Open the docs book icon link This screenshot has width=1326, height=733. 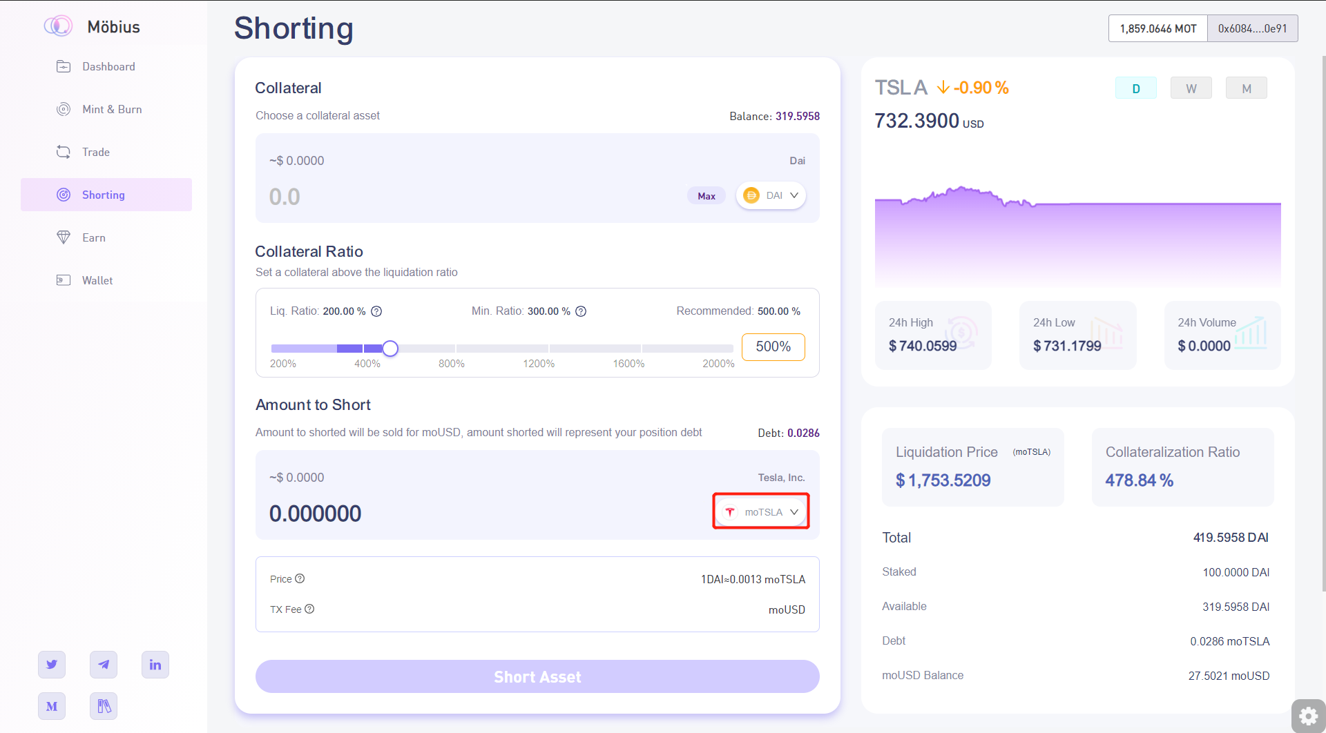104,706
